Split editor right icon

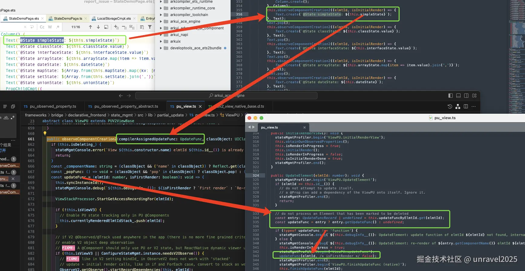[x=466, y=106]
